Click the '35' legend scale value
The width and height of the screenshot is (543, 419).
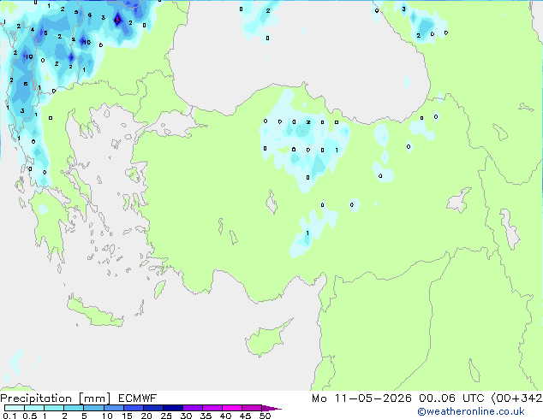click(x=206, y=416)
